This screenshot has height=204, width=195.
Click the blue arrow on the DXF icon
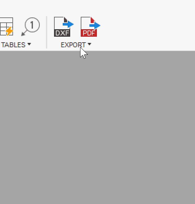pyautogui.click(x=68, y=24)
